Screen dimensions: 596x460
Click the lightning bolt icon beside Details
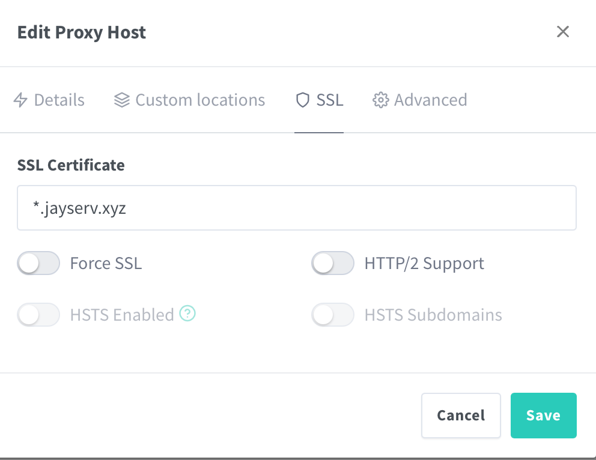click(x=20, y=100)
